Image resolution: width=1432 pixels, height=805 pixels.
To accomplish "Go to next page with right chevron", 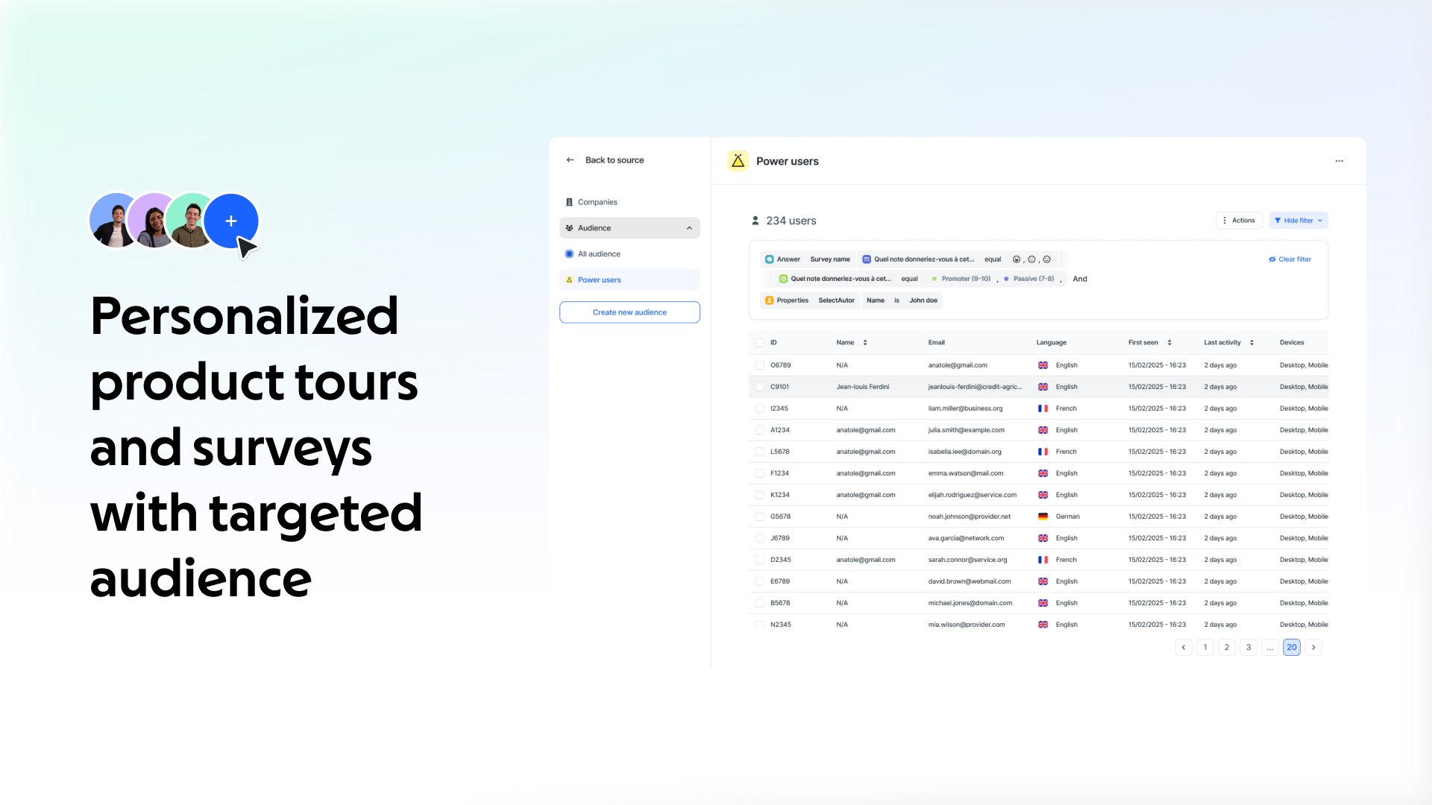I will click(1313, 647).
